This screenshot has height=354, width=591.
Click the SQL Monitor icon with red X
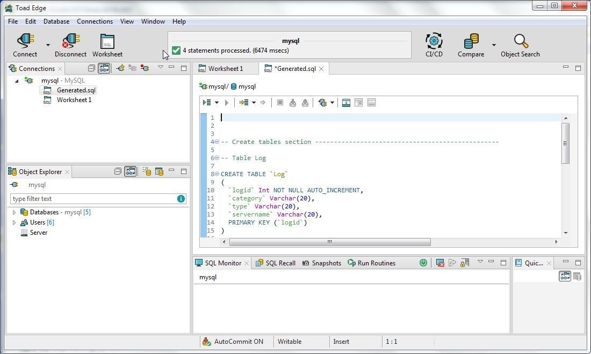(440, 263)
